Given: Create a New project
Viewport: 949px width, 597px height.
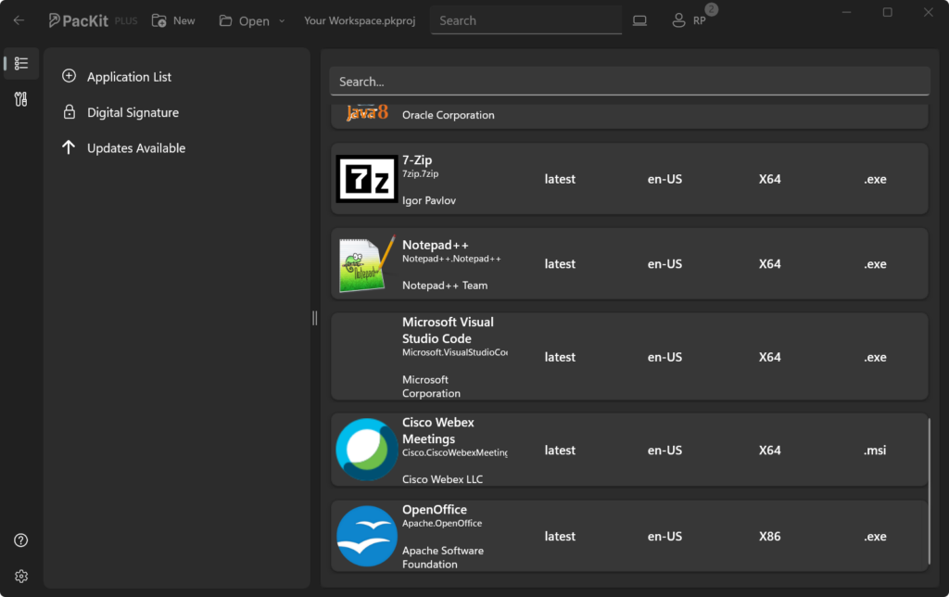Looking at the screenshot, I should click(173, 20).
